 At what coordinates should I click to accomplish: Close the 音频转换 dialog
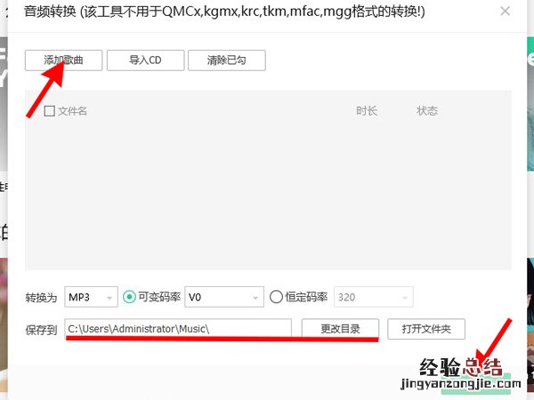[505, 12]
